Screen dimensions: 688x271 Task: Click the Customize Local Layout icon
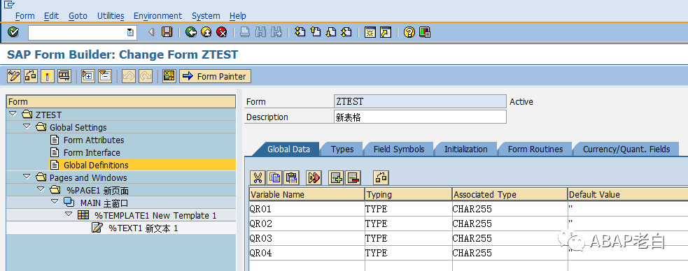pyautogui.click(x=424, y=32)
